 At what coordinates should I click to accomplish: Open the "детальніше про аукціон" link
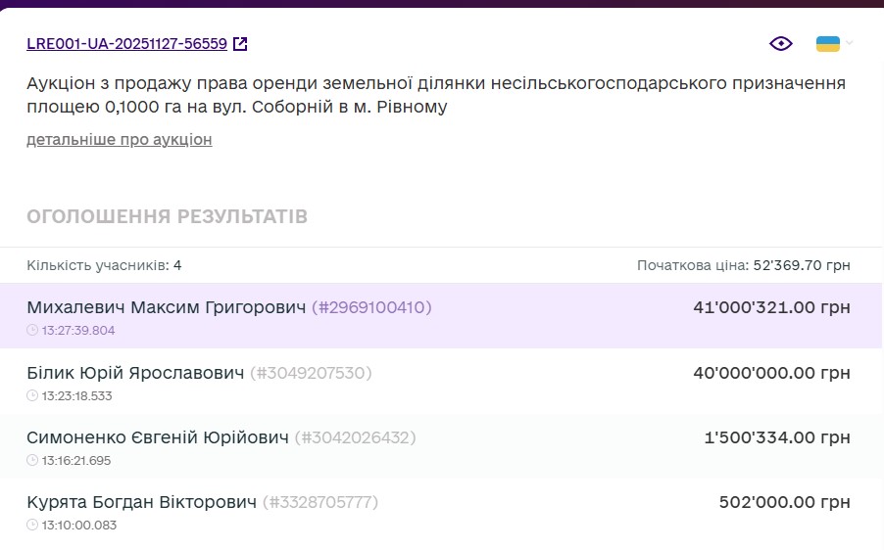(120, 139)
